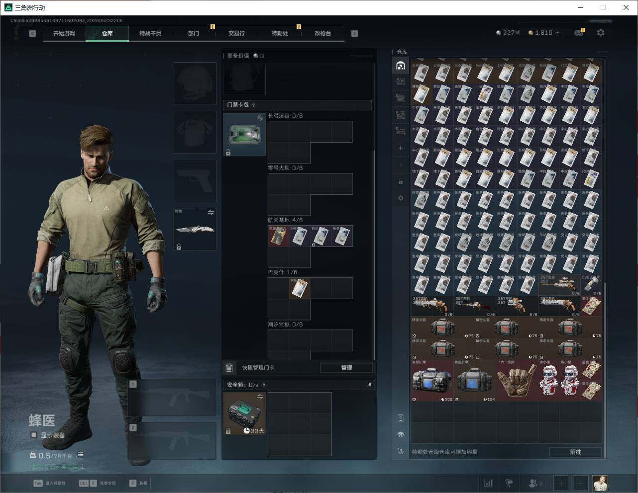
Task: Click the empty body armor slot
Action: click(x=195, y=132)
